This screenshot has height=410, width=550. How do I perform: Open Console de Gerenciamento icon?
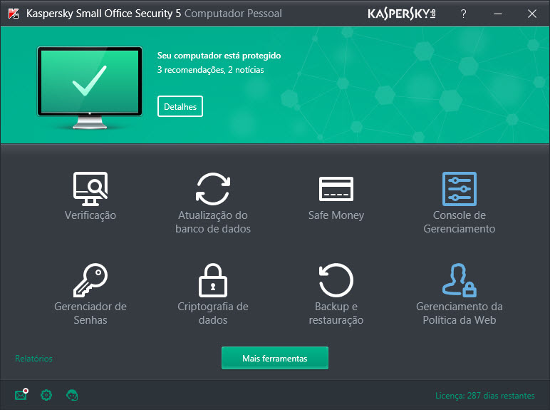(x=459, y=189)
